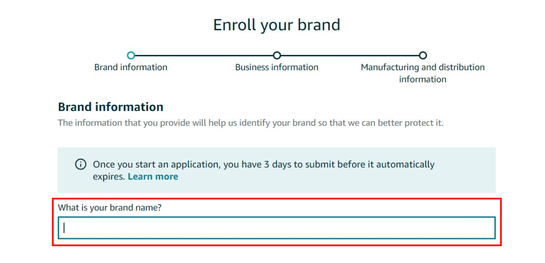Click the progress line between Business and Manufacturing steps
The height and width of the screenshot is (263, 545).
[x=350, y=55]
